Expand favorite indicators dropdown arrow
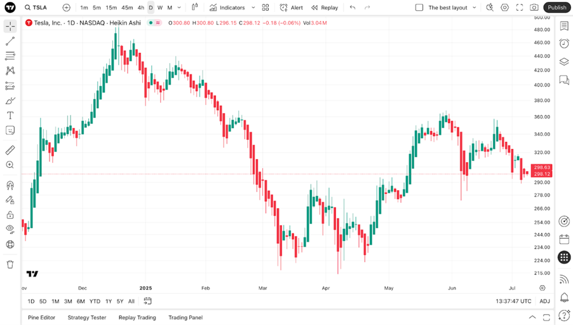Viewport: 573px width, 325px height. coord(253,8)
